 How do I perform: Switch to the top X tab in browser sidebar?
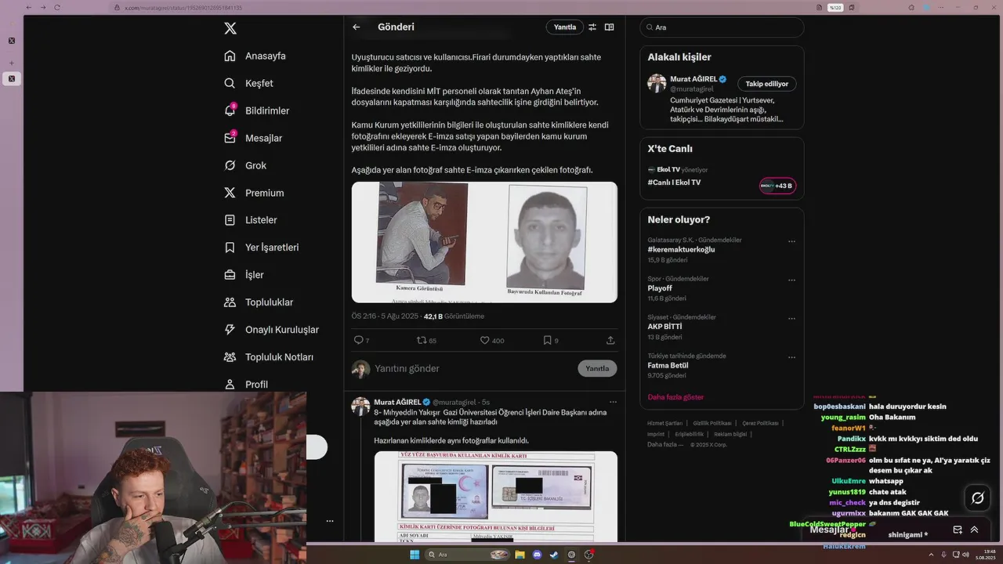click(x=12, y=41)
